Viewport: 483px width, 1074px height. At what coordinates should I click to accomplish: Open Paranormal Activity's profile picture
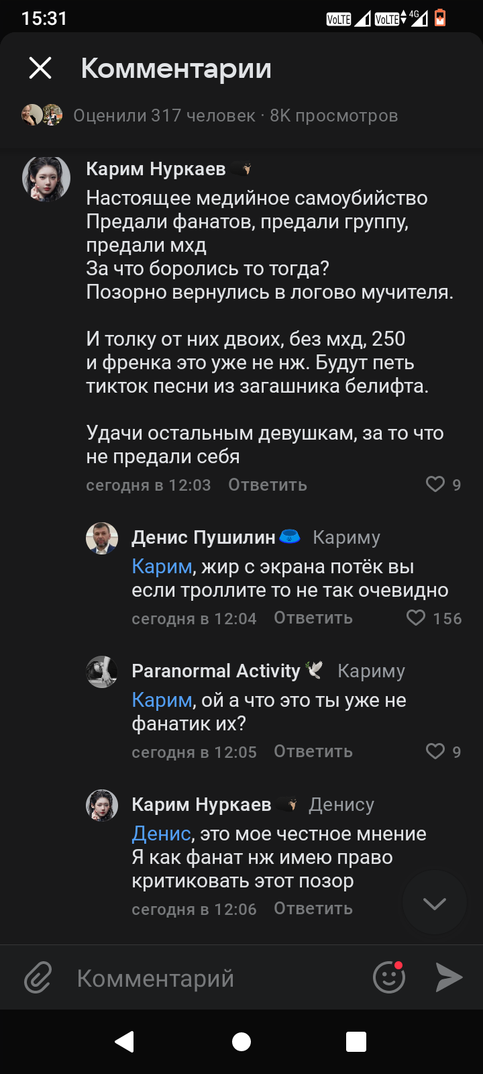[102, 672]
